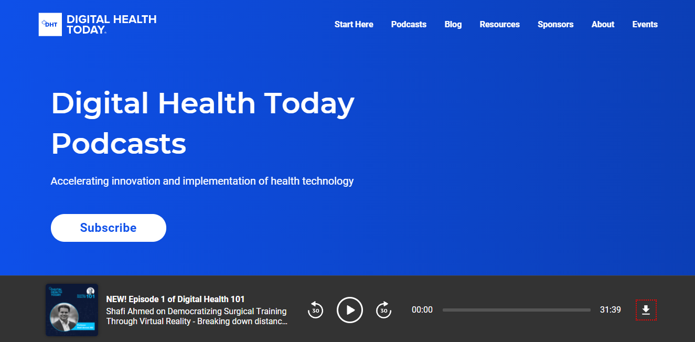The height and width of the screenshot is (342, 695).
Task: Open the Events nav item
Action: point(645,25)
